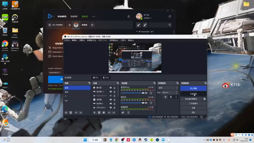Image resolution: width=254 pixels, height=143 pixels.
Task: Open mixer panel three-dot menu at bottom
Action: (x=128, y=112)
